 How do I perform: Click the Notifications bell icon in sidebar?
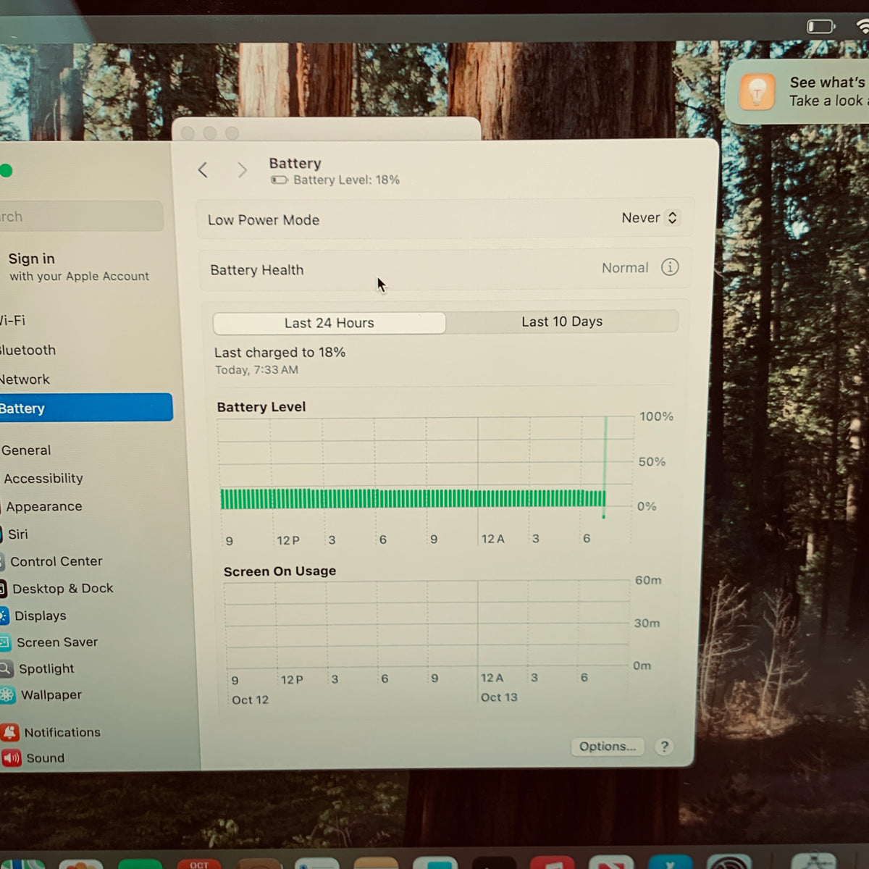9,732
